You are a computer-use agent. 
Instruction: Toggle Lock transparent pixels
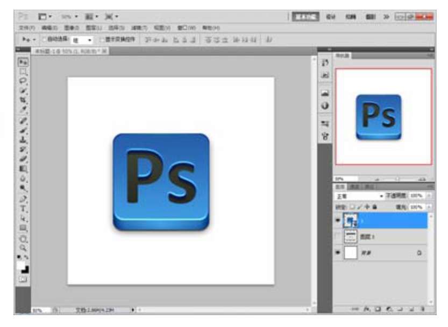pos(353,206)
